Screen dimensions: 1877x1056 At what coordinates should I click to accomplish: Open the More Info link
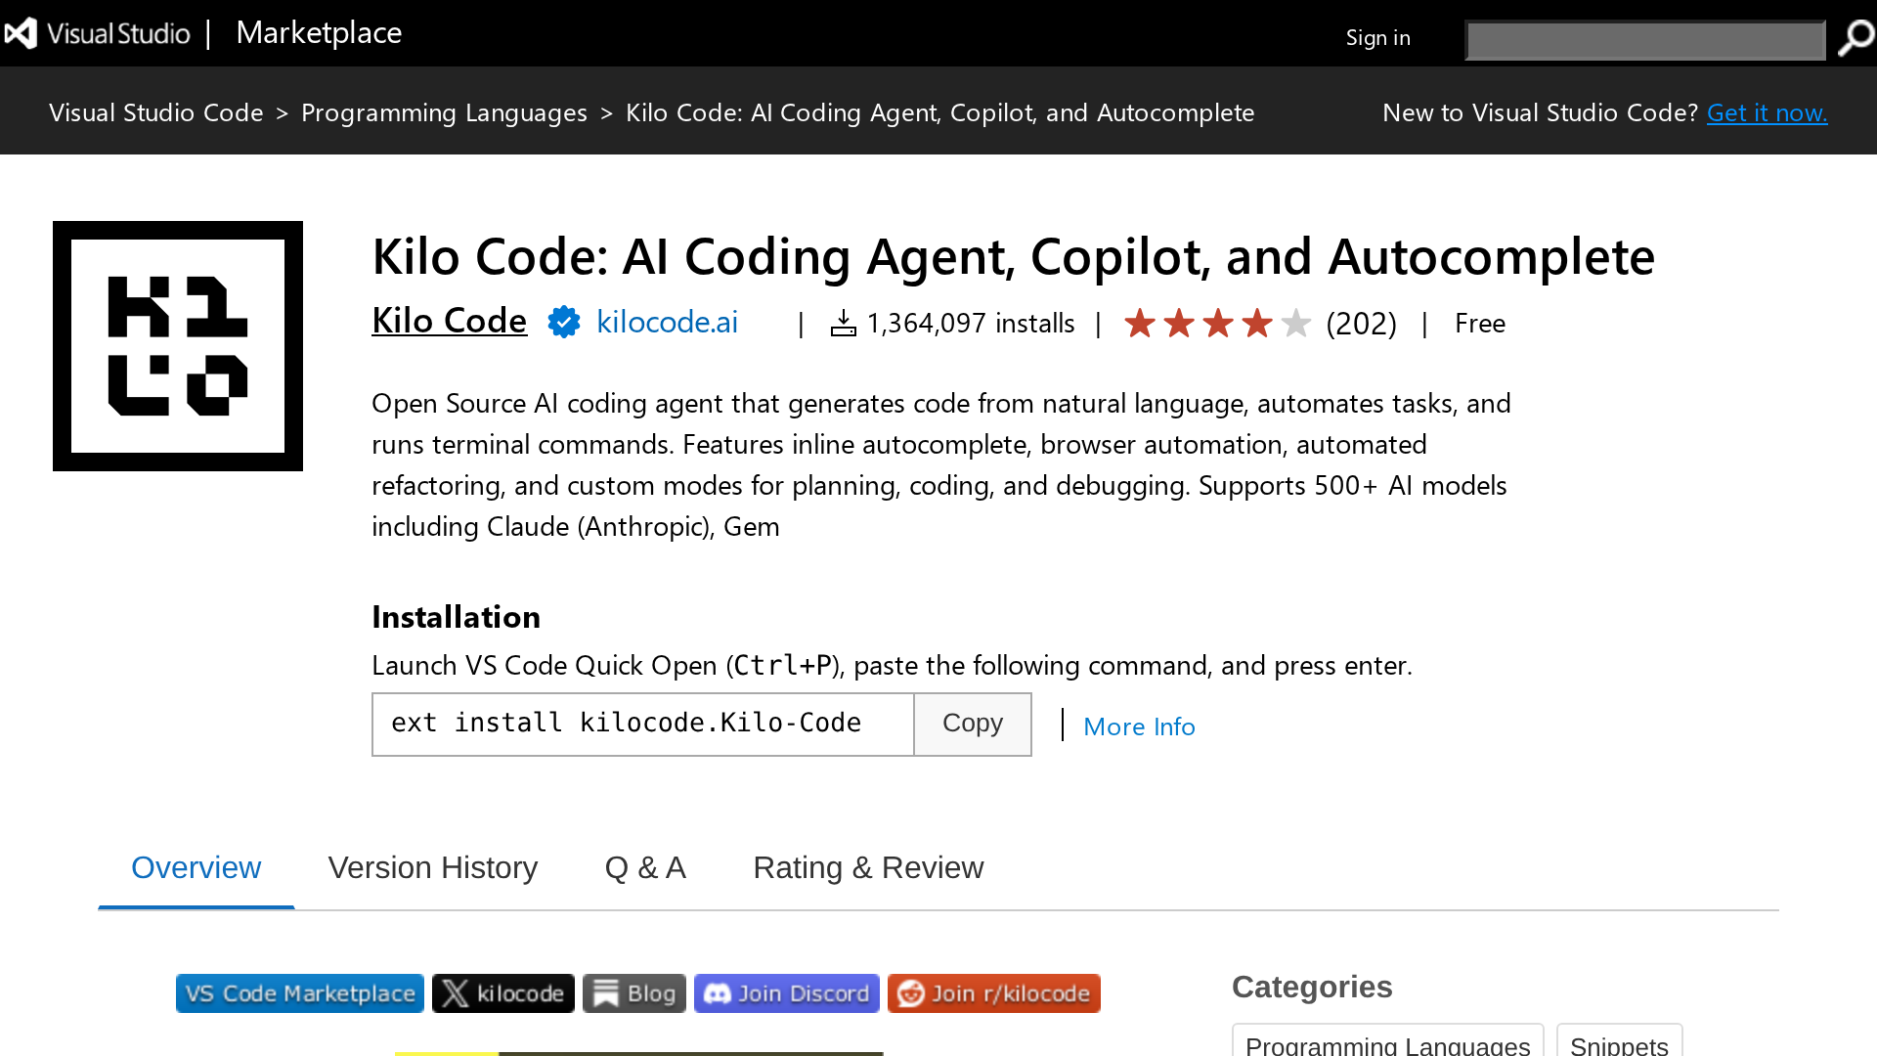click(x=1139, y=726)
